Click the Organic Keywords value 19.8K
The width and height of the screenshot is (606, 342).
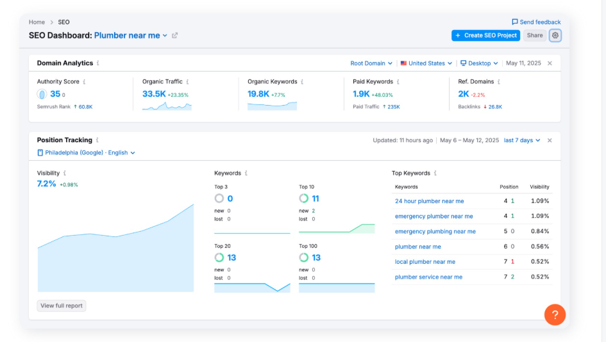(x=258, y=94)
